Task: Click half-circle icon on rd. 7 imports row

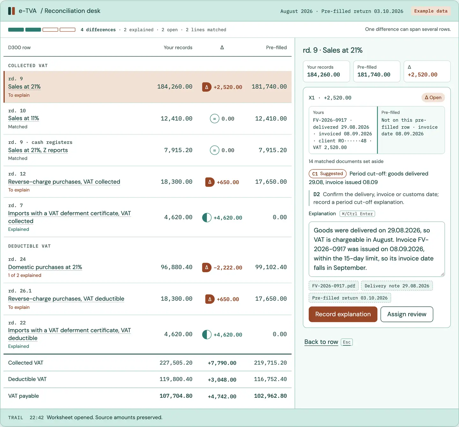Action: 207,217
